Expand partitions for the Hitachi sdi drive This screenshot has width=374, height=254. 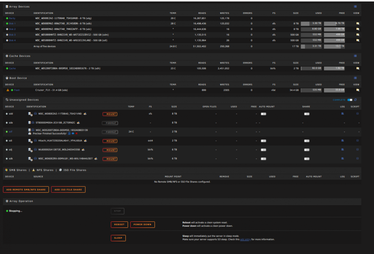(30, 141)
